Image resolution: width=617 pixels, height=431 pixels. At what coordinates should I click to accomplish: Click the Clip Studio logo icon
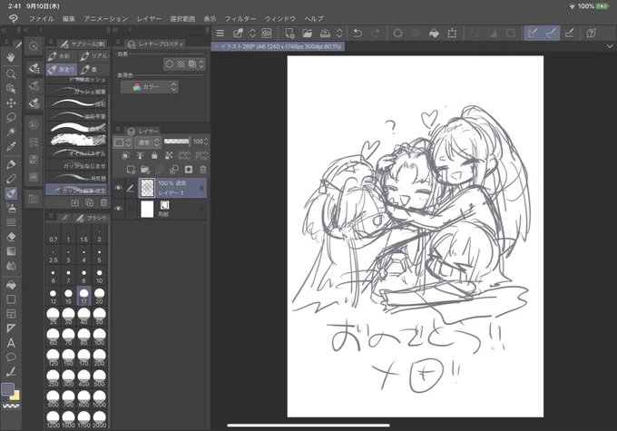(x=13, y=18)
